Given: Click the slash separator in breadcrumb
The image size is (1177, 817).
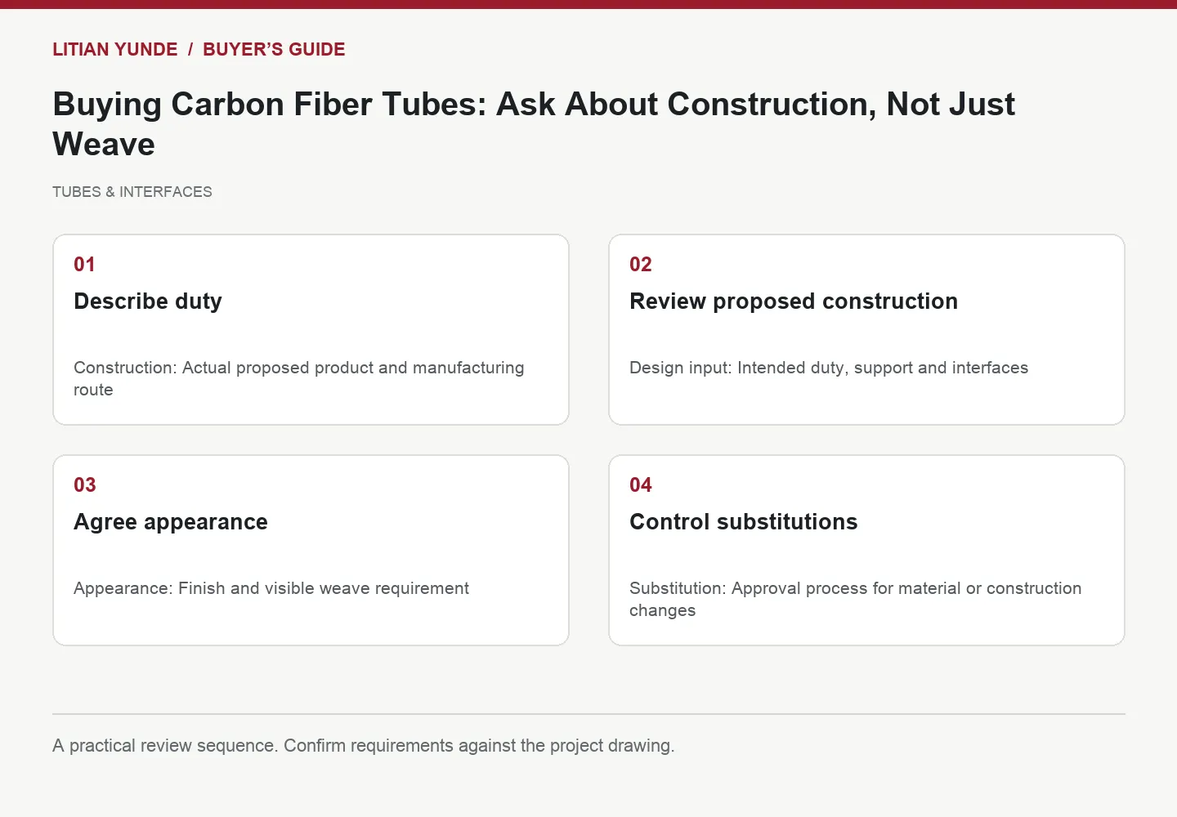Looking at the screenshot, I should point(190,49).
